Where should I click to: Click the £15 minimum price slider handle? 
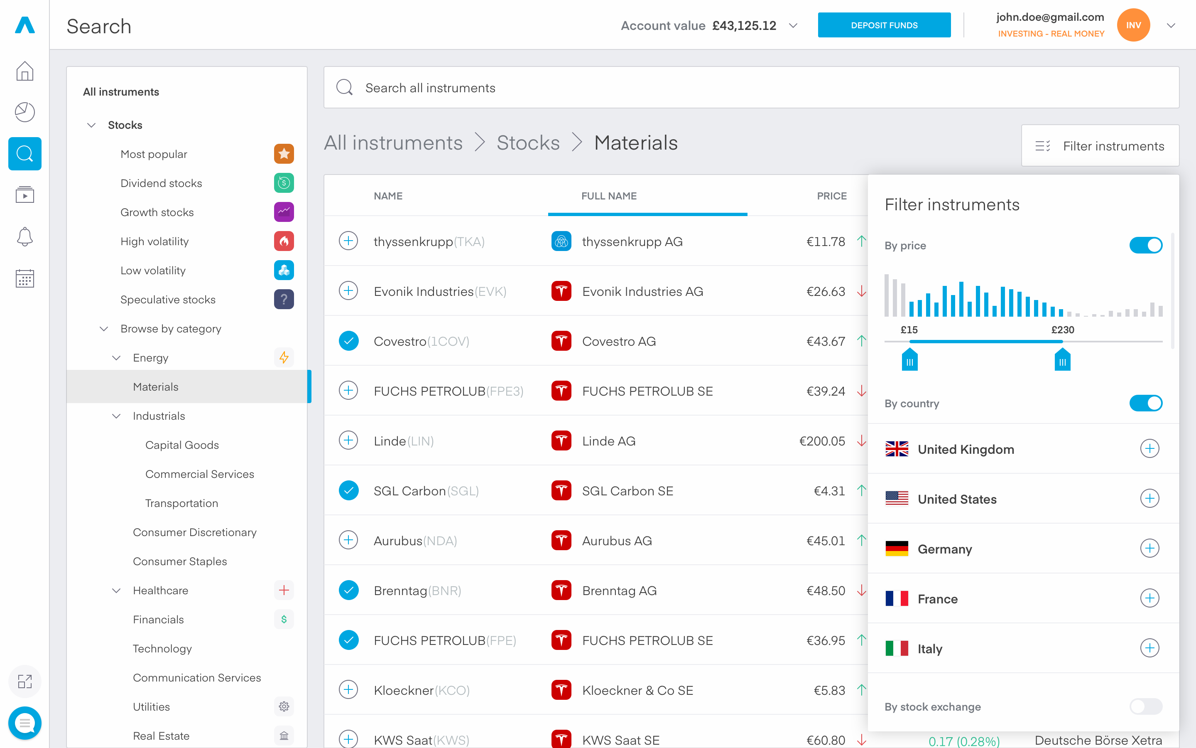909,359
